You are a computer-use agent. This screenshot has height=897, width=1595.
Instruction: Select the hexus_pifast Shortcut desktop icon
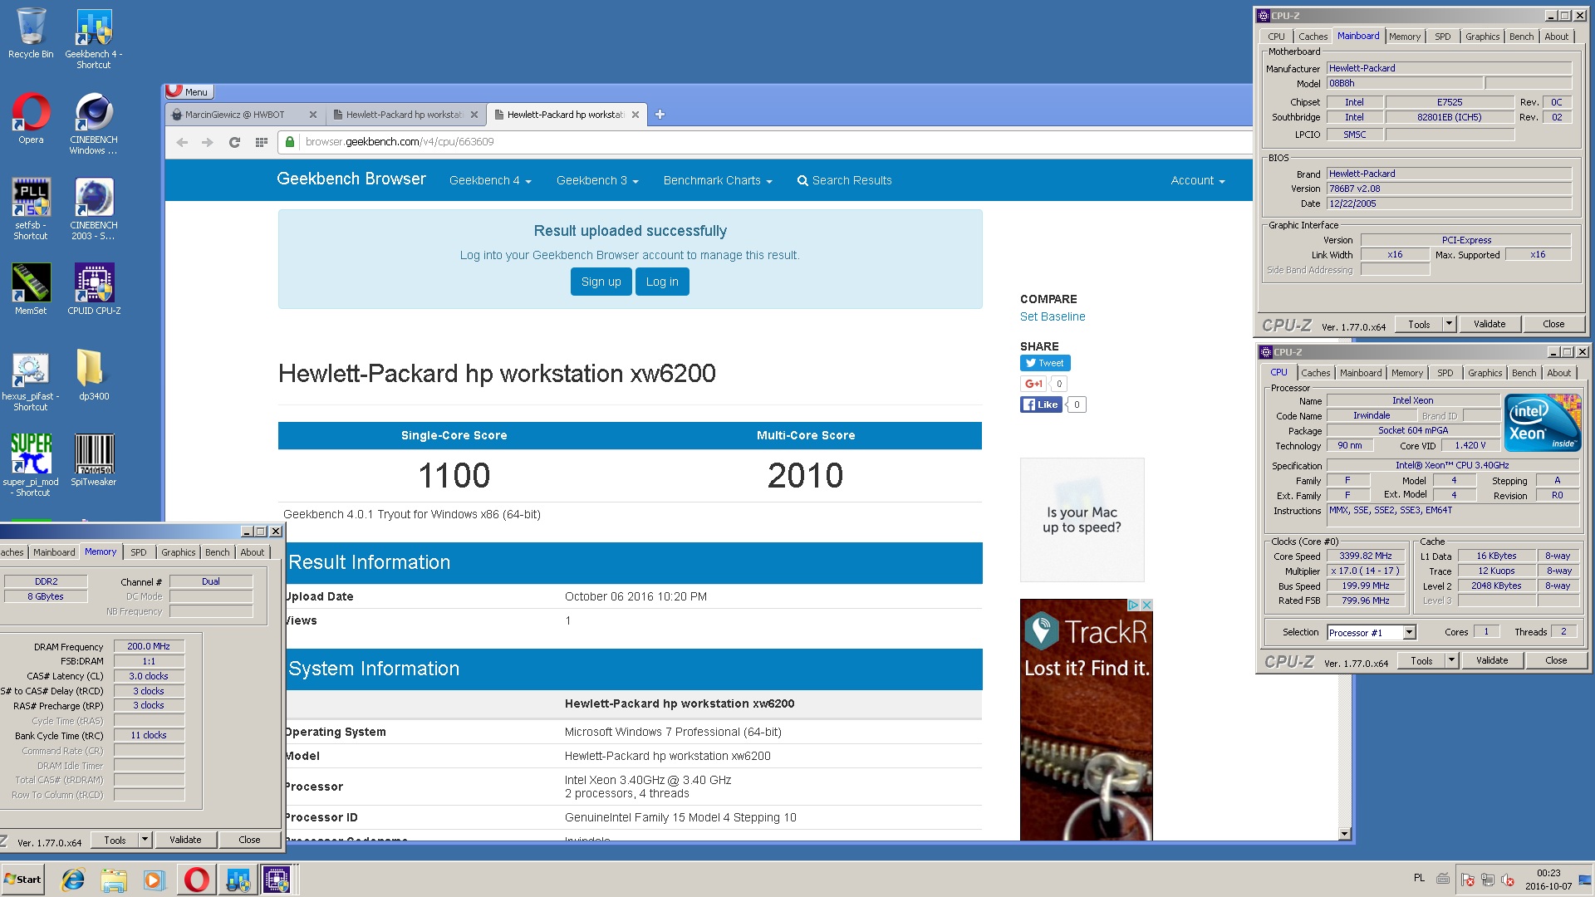(31, 380)
